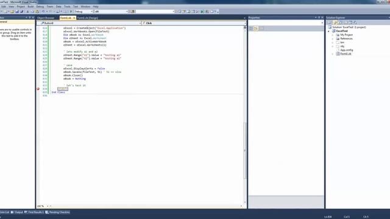Image resolution: width=390 pixels, height=219 pixels.
Task: Open Properties panel window position menu
Action: [x=316, y=18]
